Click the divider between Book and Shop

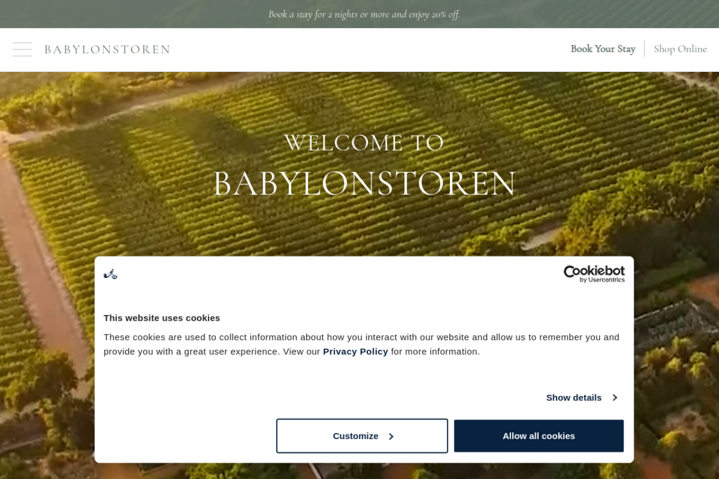pyautogui.click(x=644, y=49)
